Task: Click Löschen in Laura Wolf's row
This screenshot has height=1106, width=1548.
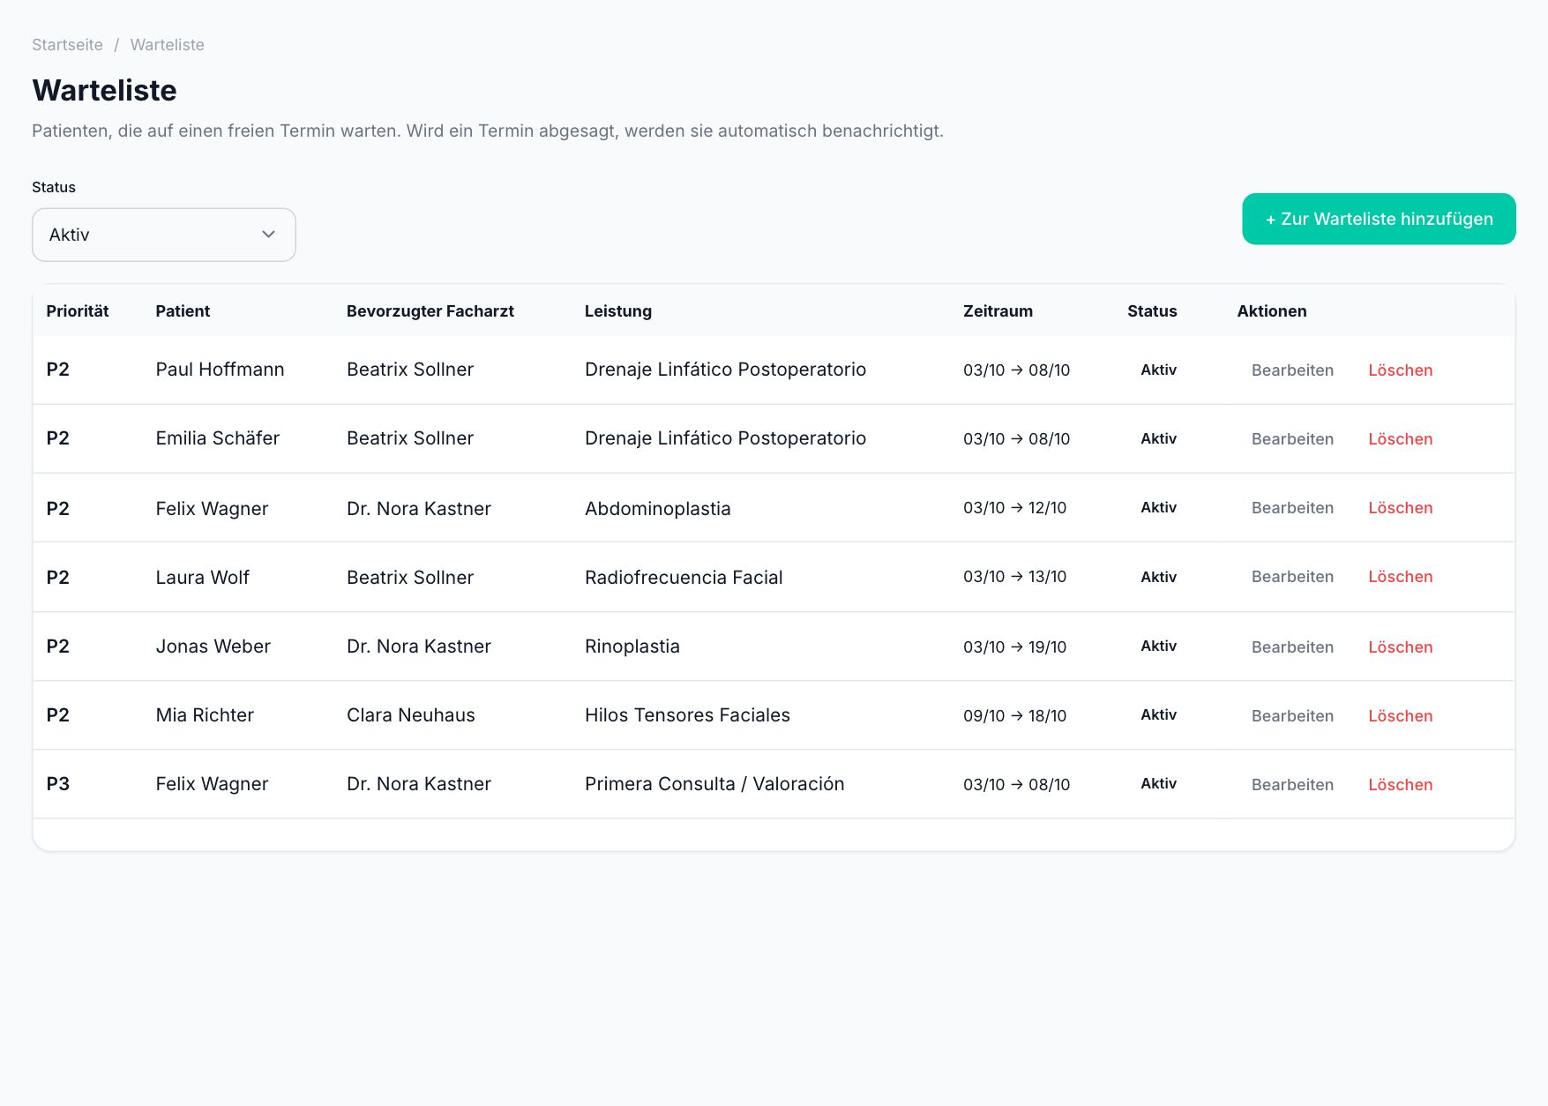Action: pos(1400,577)
